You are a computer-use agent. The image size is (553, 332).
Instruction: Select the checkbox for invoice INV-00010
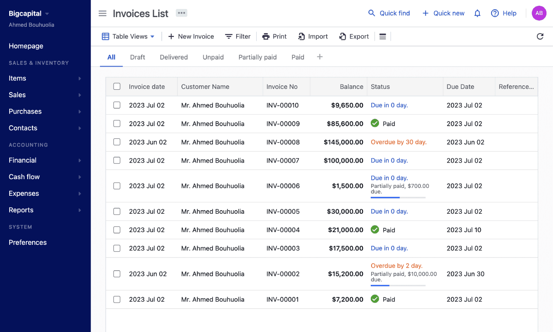[117, 105]
